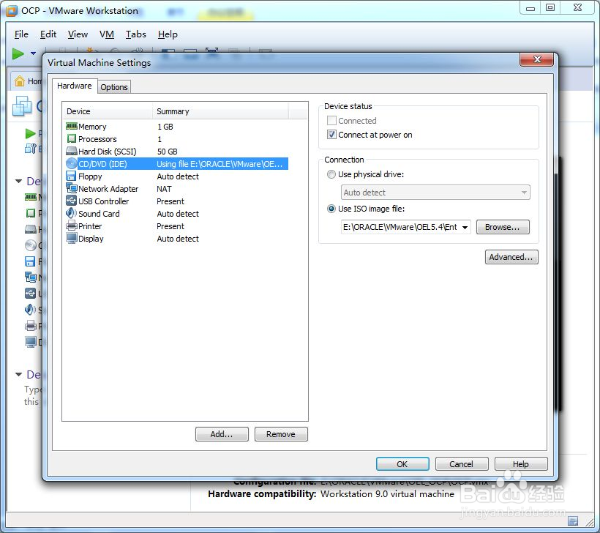Open the Tabs menu
600x533 pixels.
136,34
